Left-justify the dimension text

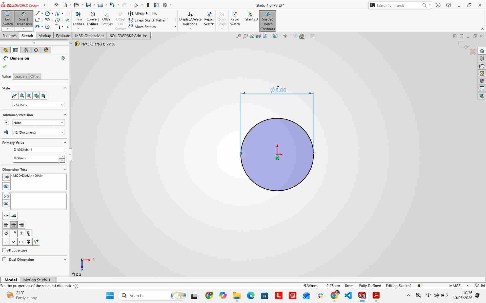click(6, 225)
